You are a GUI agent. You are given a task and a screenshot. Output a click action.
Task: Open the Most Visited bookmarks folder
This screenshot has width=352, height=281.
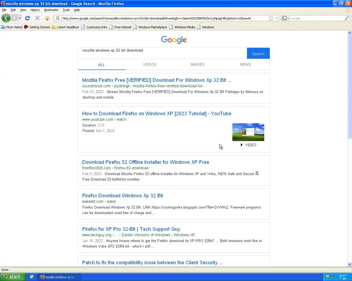coord(12,27)
